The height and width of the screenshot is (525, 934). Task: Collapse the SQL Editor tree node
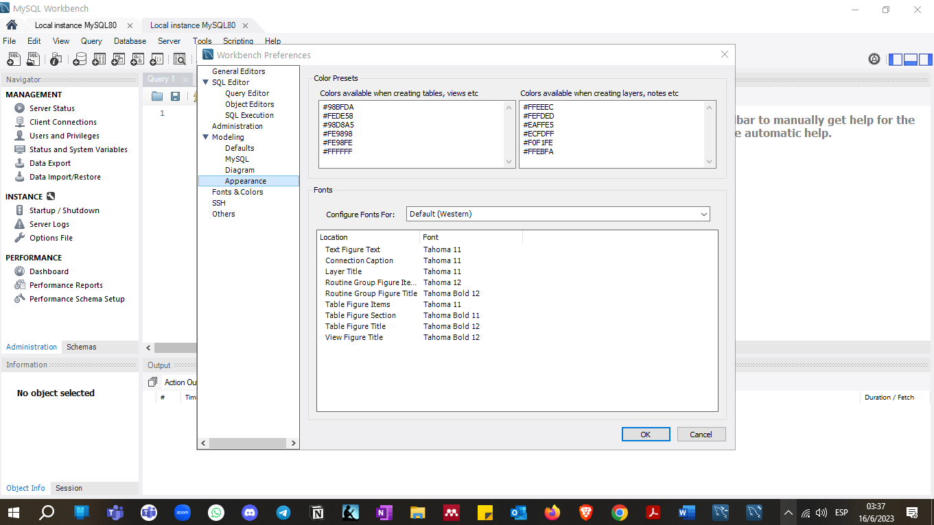point(206,82)
